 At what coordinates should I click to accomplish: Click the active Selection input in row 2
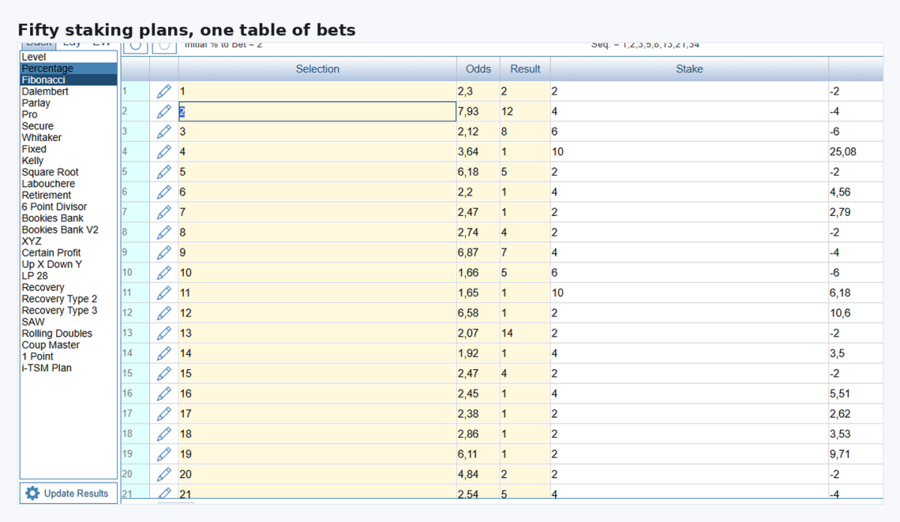click(x=317, y=112)
